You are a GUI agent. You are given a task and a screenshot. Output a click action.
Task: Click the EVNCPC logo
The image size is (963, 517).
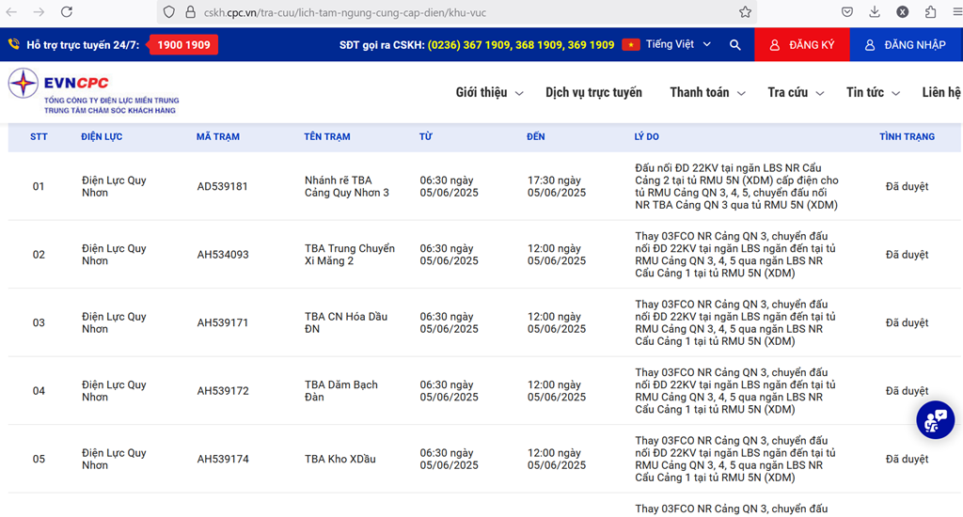pyautogui.click(x=93, y=92)
